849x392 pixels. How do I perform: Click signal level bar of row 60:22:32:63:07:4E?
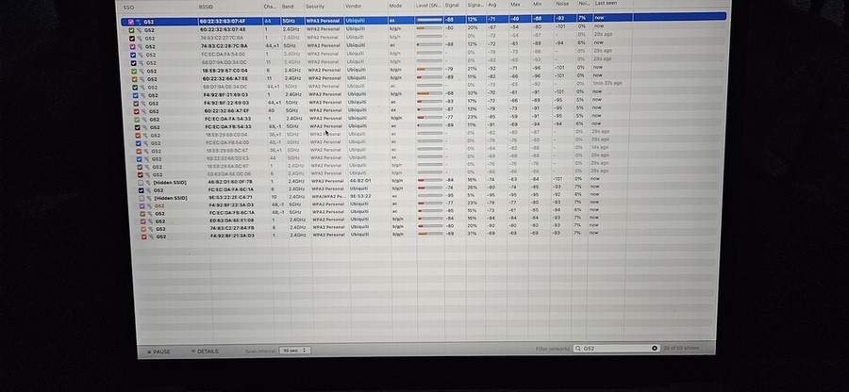pyautogui.click(x=428, y=28)
